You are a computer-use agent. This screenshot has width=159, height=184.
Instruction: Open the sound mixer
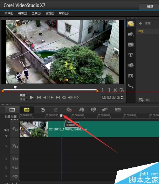tap(82, 110)
